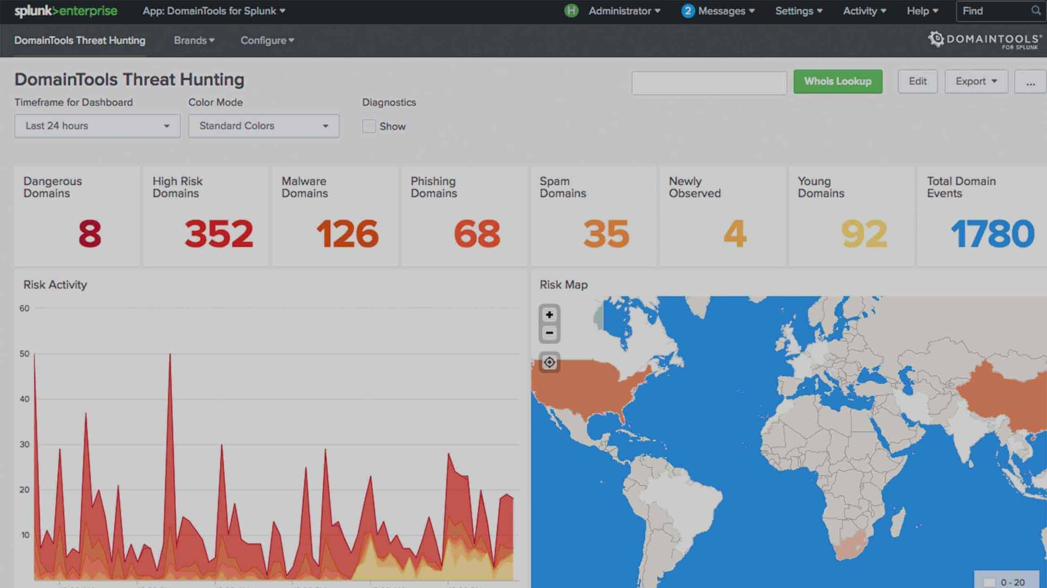Click the Spam Domains value 35
Screen dimensions: 1047x588
[606, 234]
